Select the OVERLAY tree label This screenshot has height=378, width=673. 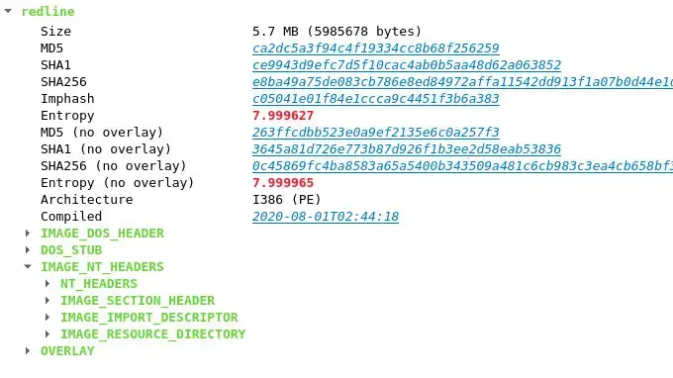point(67,351)
